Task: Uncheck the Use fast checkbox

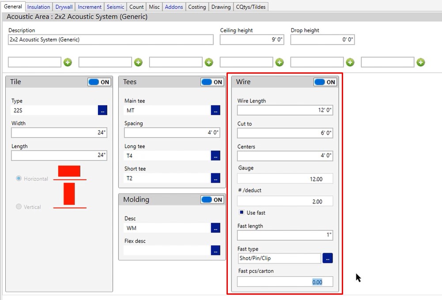Action: pyautogui.click(x=242, y=212)
